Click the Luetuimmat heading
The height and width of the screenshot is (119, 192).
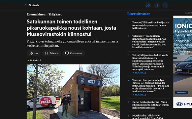point(139,14)
